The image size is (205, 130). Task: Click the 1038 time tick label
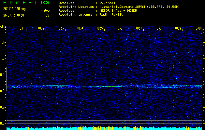pos(158,29)
